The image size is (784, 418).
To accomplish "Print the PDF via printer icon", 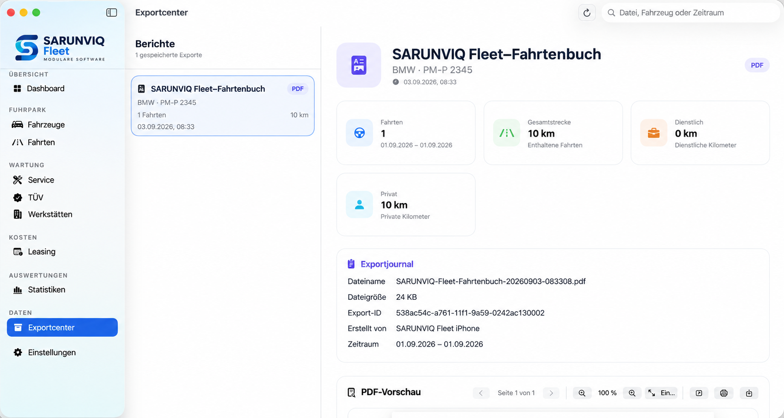I will (x=724, y=393).
